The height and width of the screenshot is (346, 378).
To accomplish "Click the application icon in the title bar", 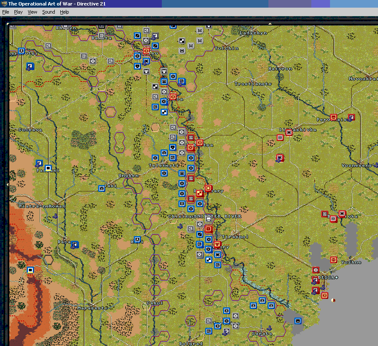I will [4, 4].
